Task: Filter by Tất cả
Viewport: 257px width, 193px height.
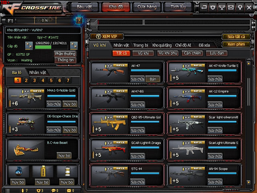Action: (121, 53)
